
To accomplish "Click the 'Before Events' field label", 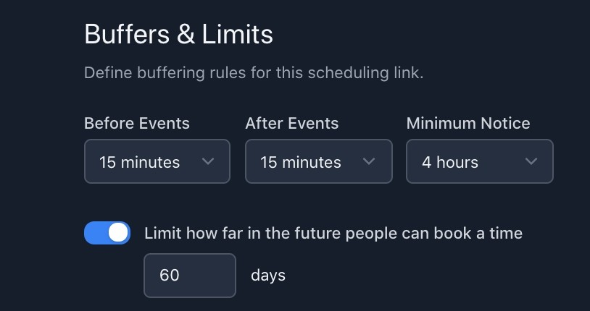I will tap(137, 124).
